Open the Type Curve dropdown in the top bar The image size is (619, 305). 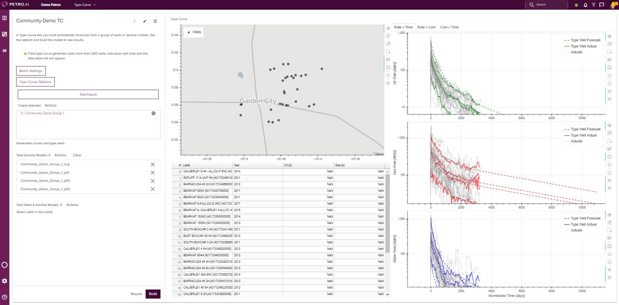85,5
